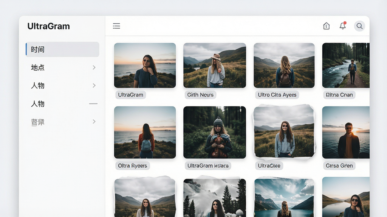Image resolution: width=387 pixels, height=217 pixels.
Task: Open notifications bell icon
Action: [342, 26]
